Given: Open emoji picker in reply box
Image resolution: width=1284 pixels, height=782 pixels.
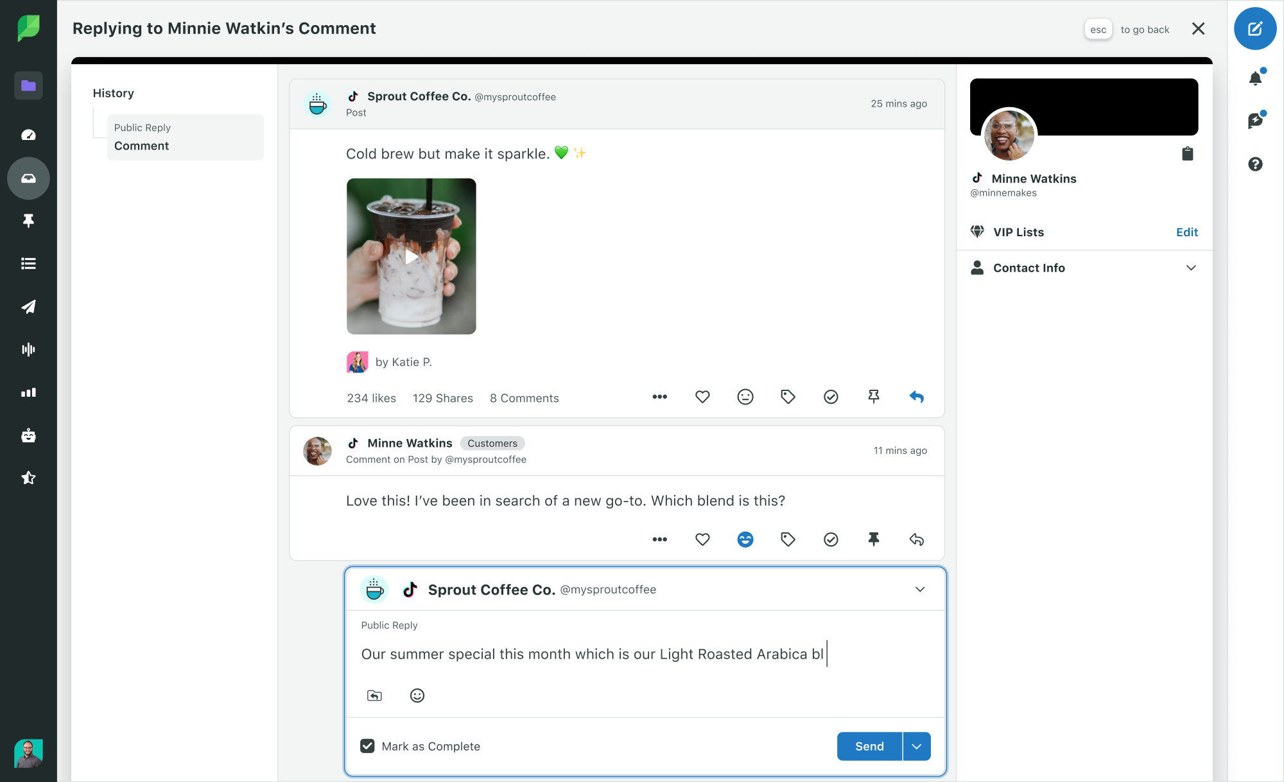Looking at the screenshot, I should (417, 695).
